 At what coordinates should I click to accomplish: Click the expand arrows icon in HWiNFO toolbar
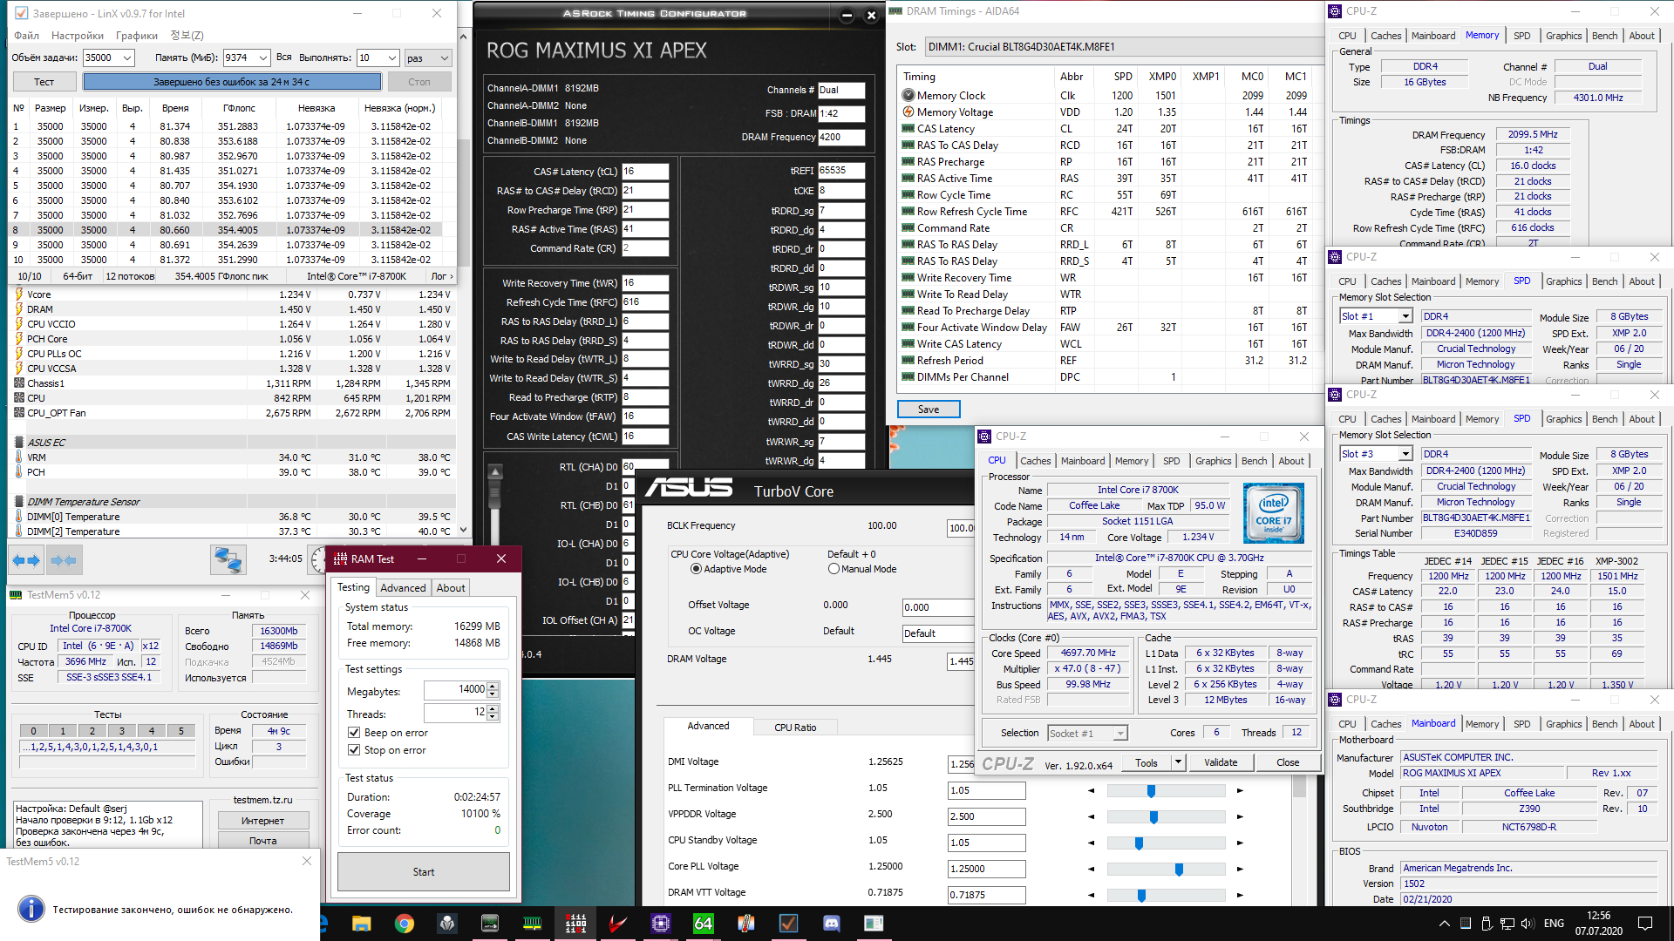click(x=26, y=560)
